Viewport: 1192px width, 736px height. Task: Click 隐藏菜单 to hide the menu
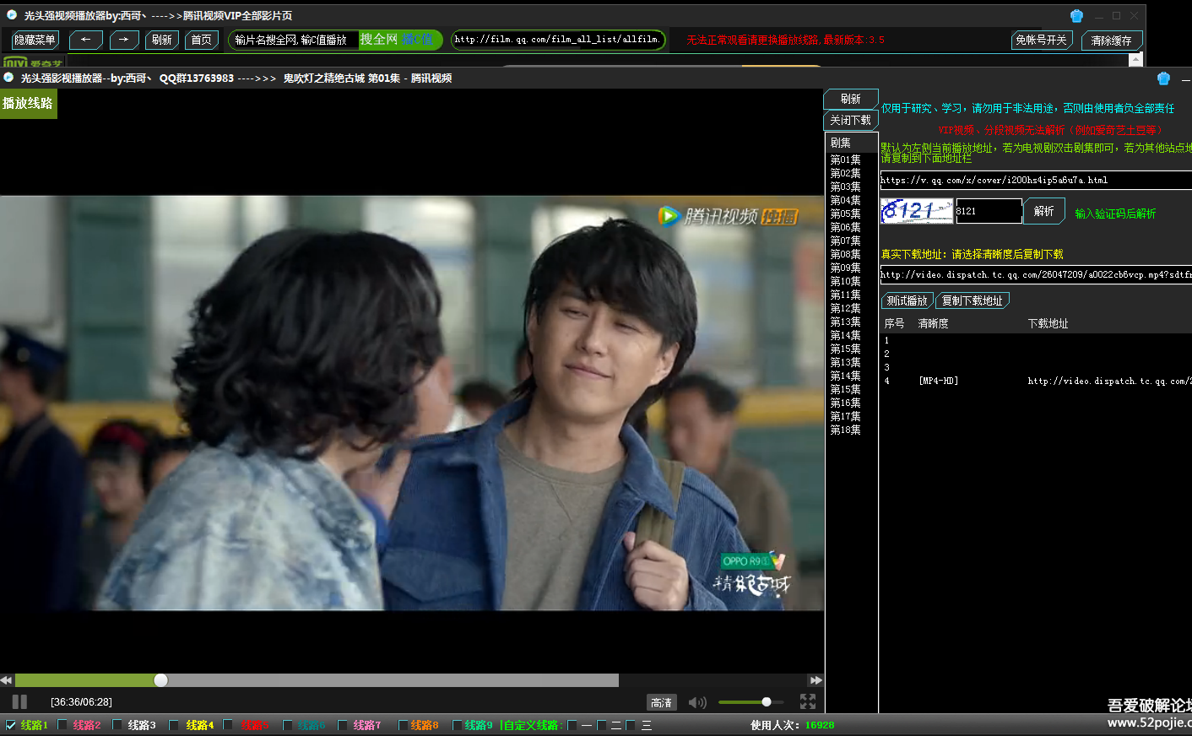pyautogui.click(x=35, y=40)
